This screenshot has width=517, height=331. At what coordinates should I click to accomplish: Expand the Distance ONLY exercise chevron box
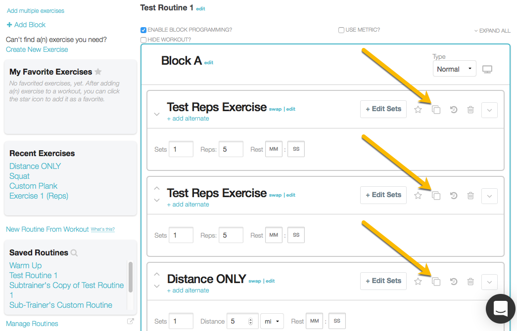tap(489, 282)
